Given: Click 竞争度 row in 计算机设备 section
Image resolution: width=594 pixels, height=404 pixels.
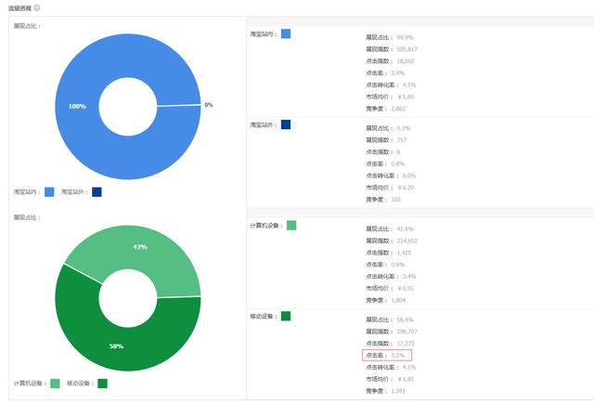Looking at the screenshot, I should coord(386,300).
